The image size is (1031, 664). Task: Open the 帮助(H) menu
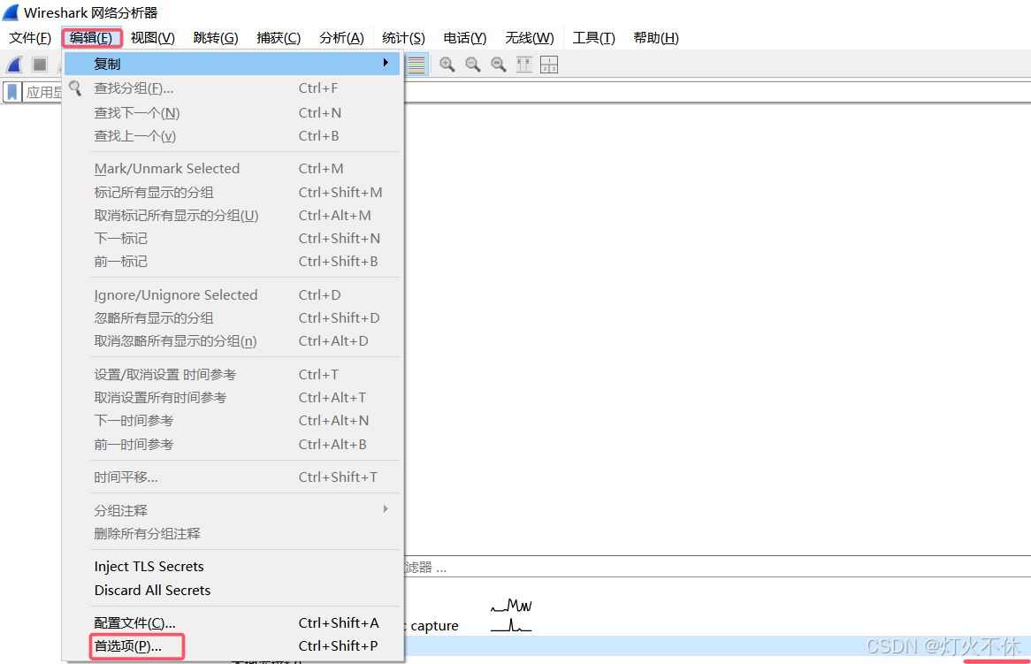tap(656, 38)
